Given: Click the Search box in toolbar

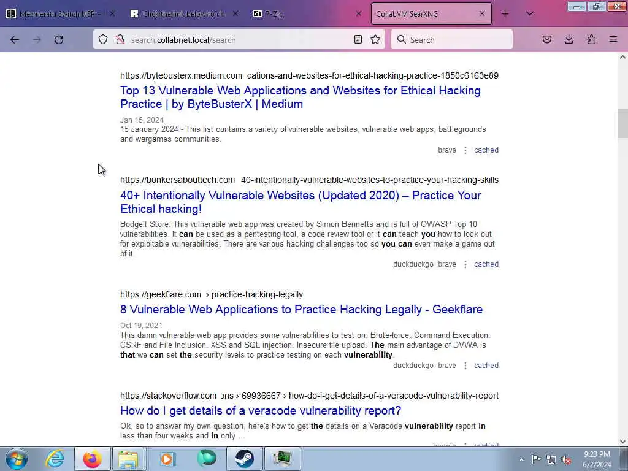Looking at the screenshot, I should 452,40.
